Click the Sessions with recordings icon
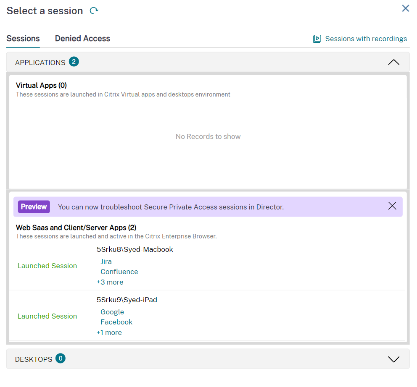 pyautogui.click(x=317, y=39)
